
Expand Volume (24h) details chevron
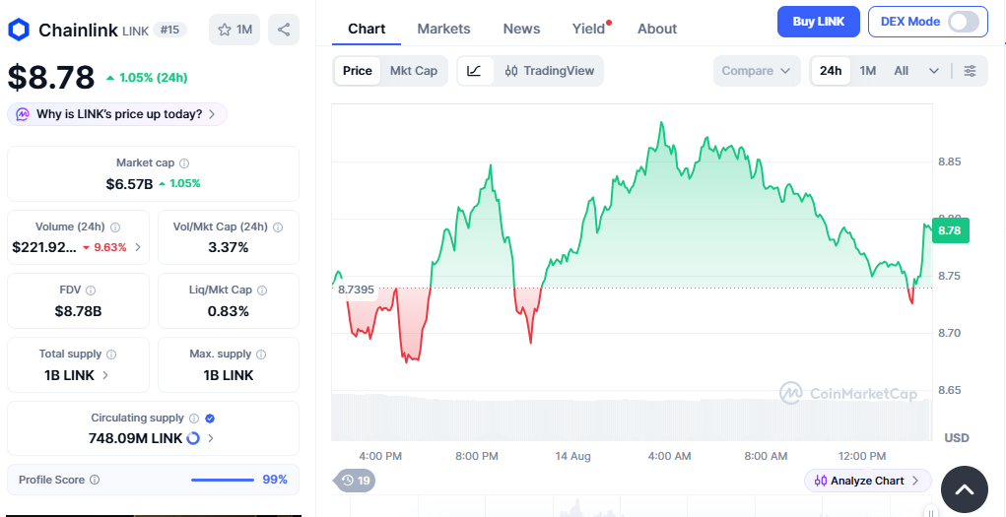138,247
